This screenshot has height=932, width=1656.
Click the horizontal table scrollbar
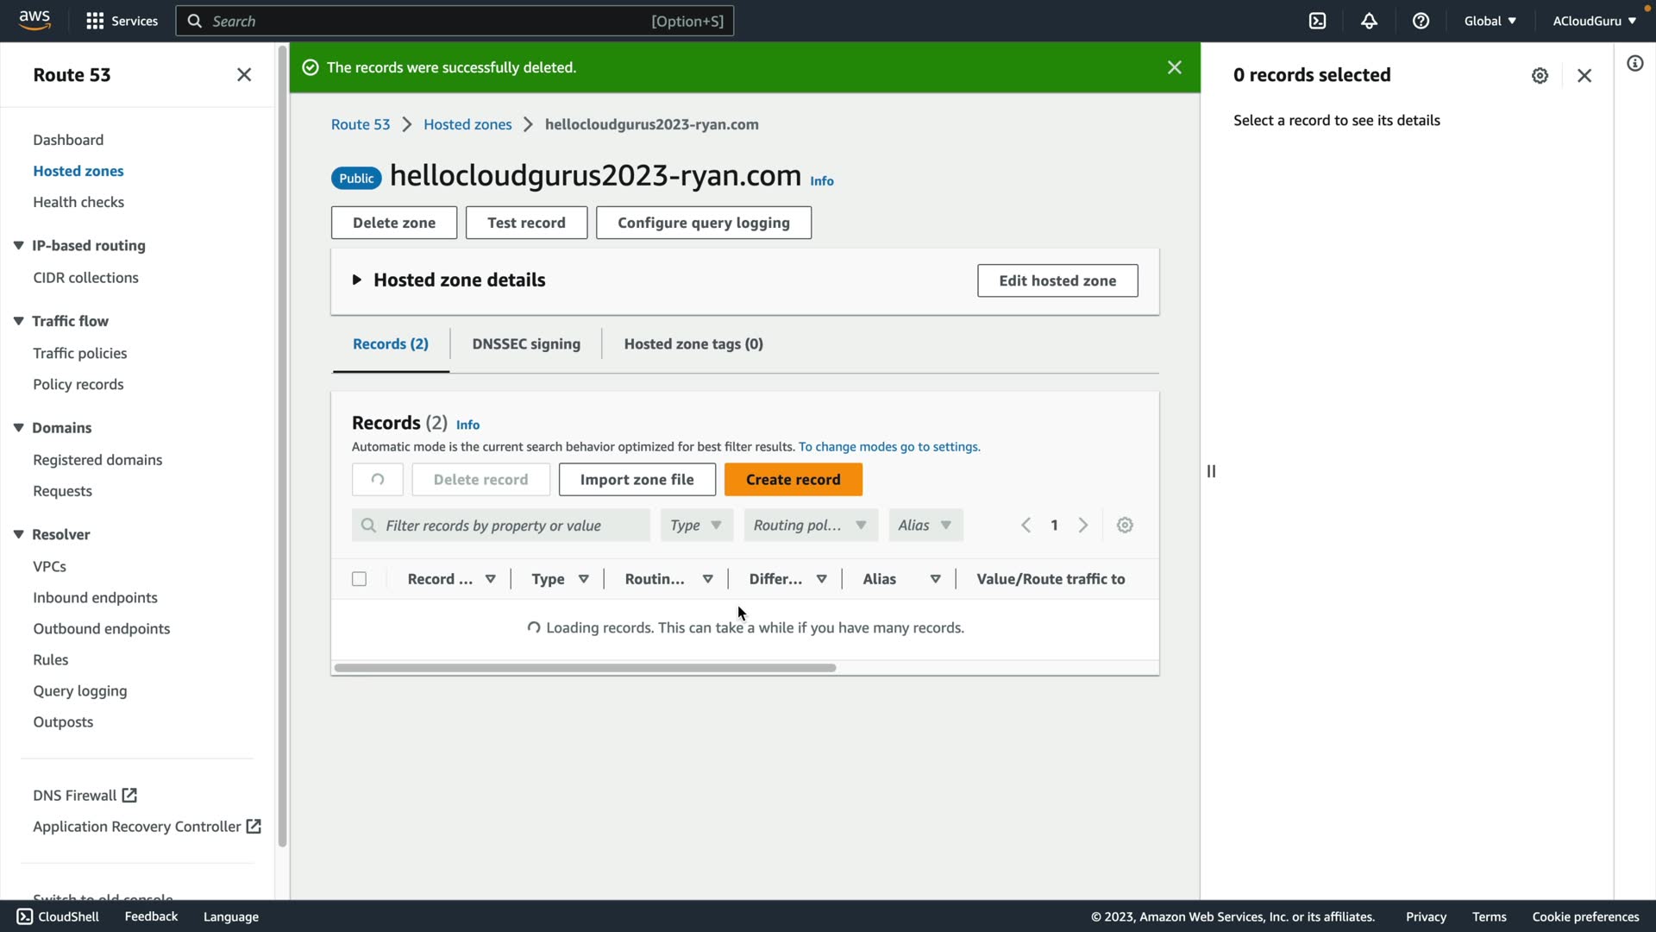[x=585, y=668]
